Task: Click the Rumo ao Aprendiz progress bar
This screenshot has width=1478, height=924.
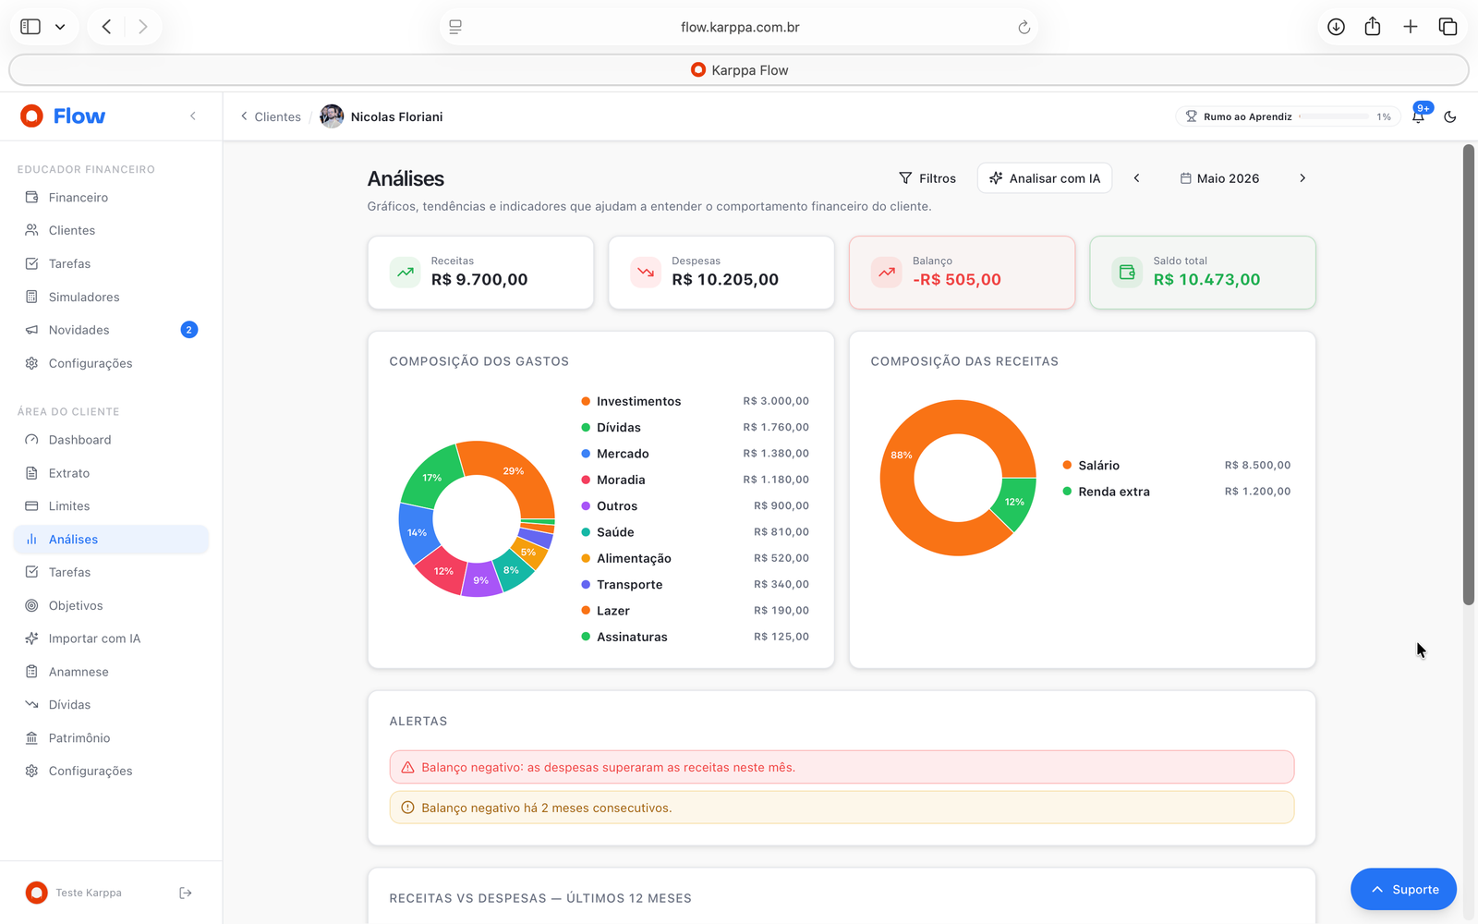Action: pyautogui.click(x=1334, y=116)
